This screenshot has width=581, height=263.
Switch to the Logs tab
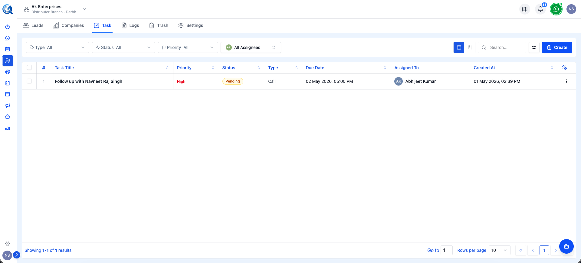[130, 25]
